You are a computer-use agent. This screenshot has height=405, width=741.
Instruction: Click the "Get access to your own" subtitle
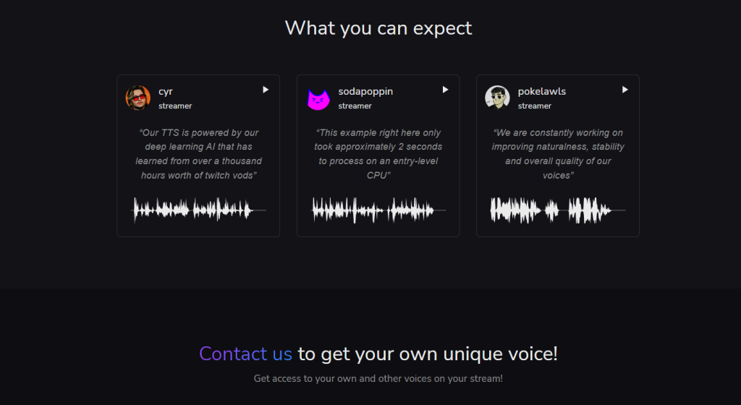[378, 378]
